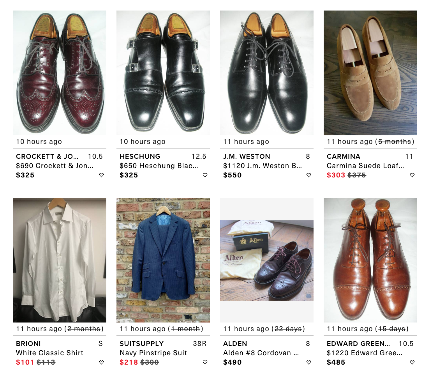Screen dimensions: 430x381
Task: Save the Carmina Suede Loafer listing
Action: click(x=412, y=175)
